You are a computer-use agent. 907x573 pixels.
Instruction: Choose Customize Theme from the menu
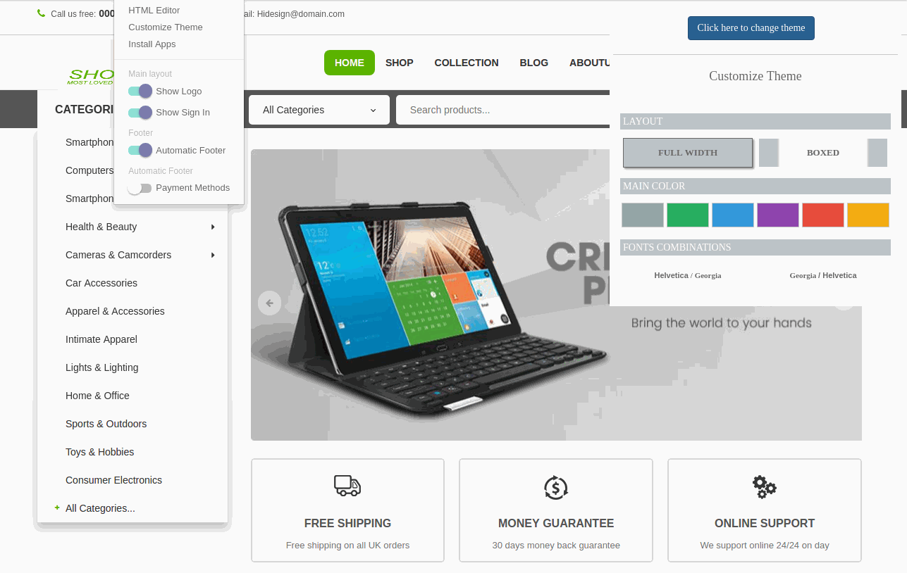[166, 27]
